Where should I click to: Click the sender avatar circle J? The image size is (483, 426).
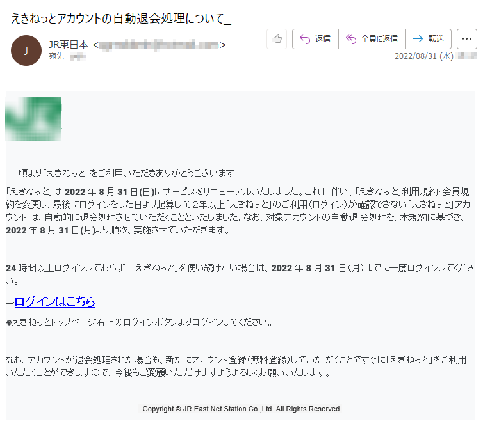click(x=26, y=51)
